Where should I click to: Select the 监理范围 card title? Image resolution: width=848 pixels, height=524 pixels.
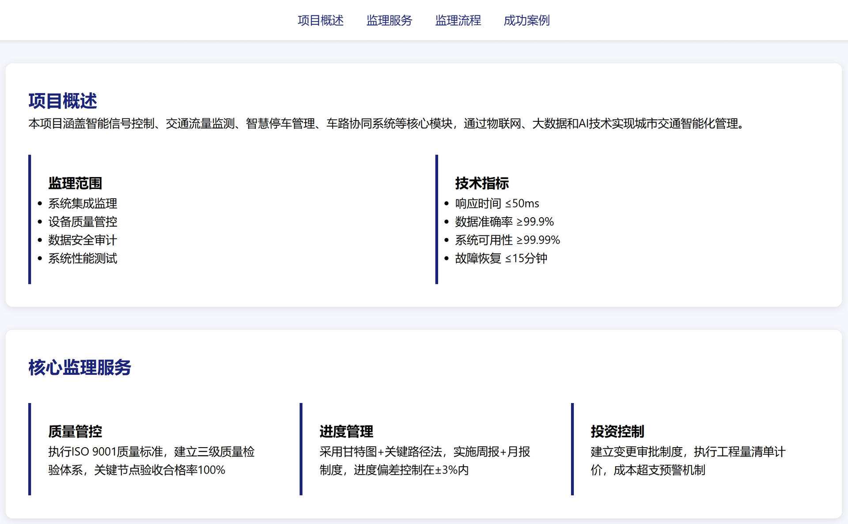pyautogui.click(x=75, y=183)
